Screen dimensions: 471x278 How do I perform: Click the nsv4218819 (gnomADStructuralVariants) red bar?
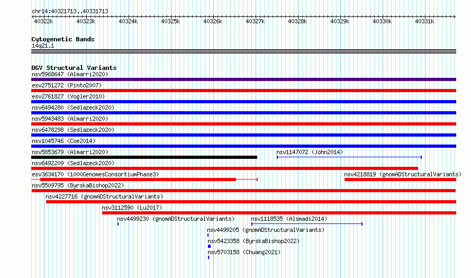tap(400, 180)
